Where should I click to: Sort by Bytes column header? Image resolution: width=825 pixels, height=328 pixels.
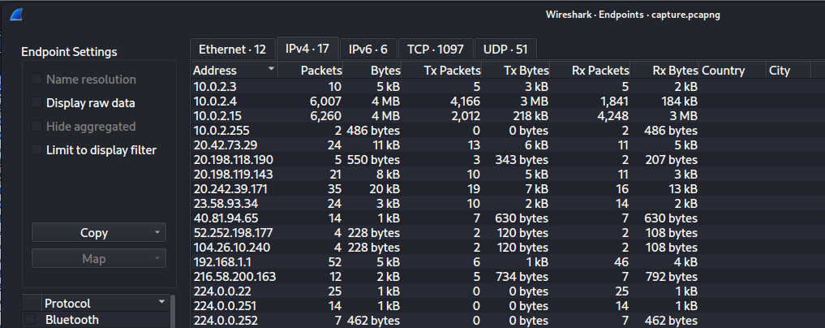(x=372, y=71)
